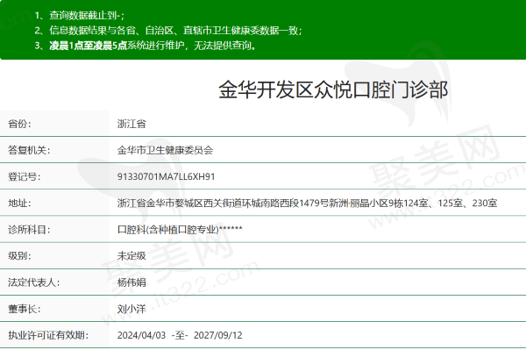Click the start date 2024/04/03

(x=141, y=335)
